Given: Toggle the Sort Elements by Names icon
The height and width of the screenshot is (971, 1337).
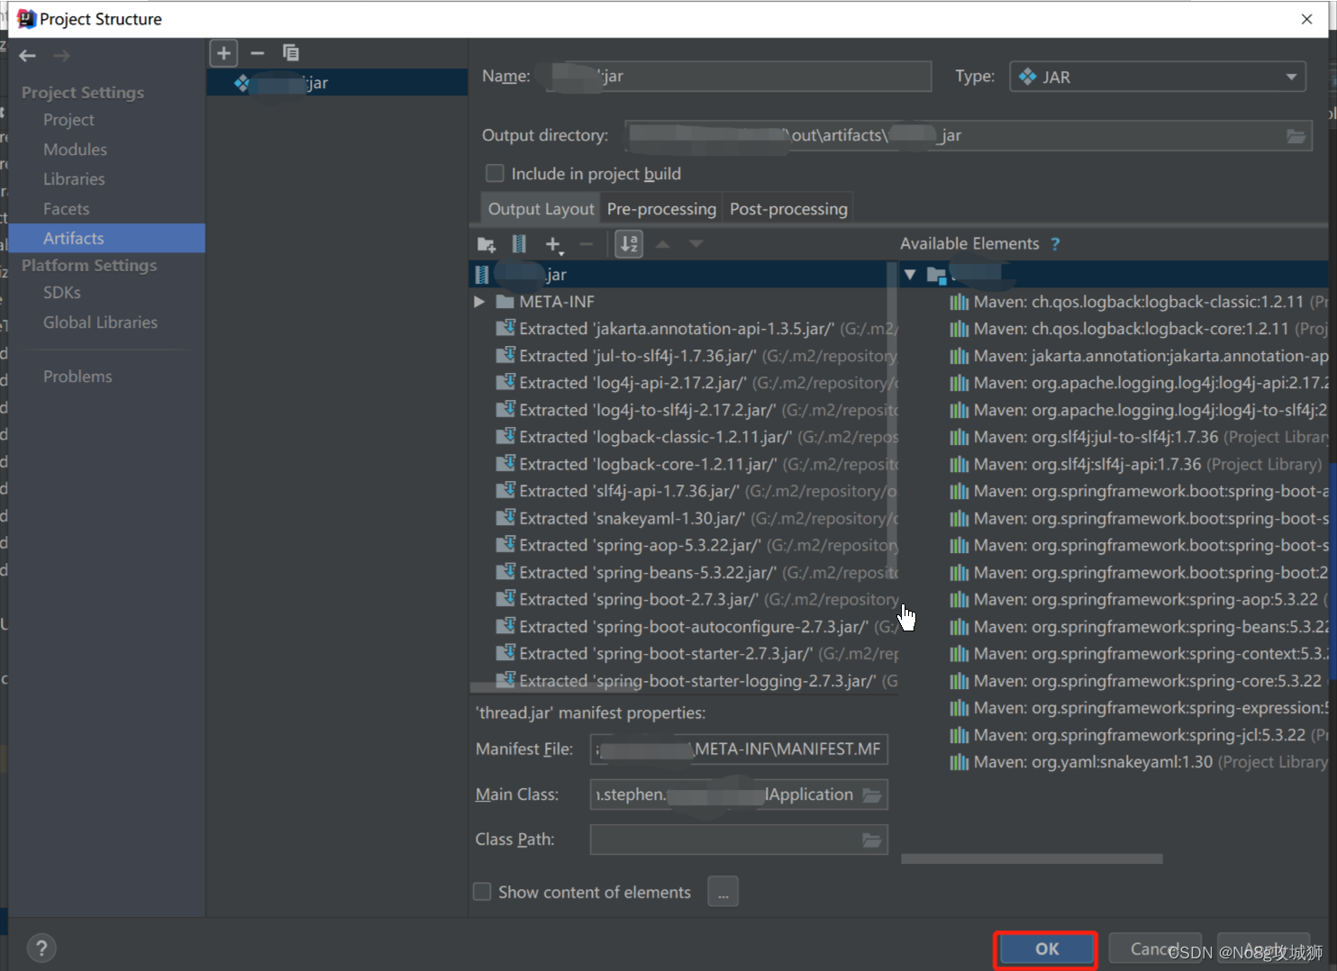Looking at the screenshot, I should pos(629,244).
